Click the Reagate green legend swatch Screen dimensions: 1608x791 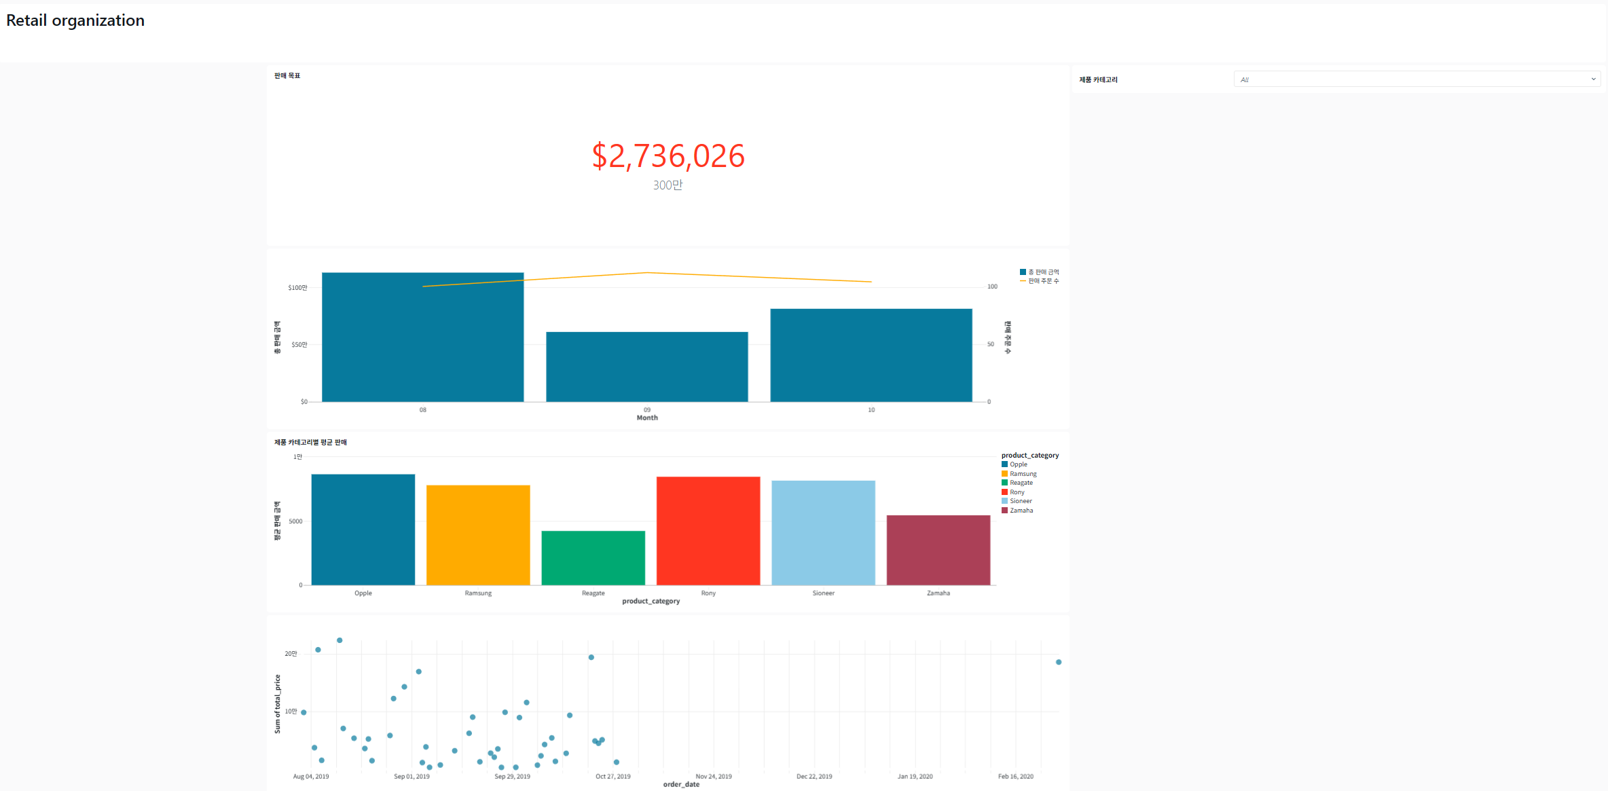pos(1004,483)
